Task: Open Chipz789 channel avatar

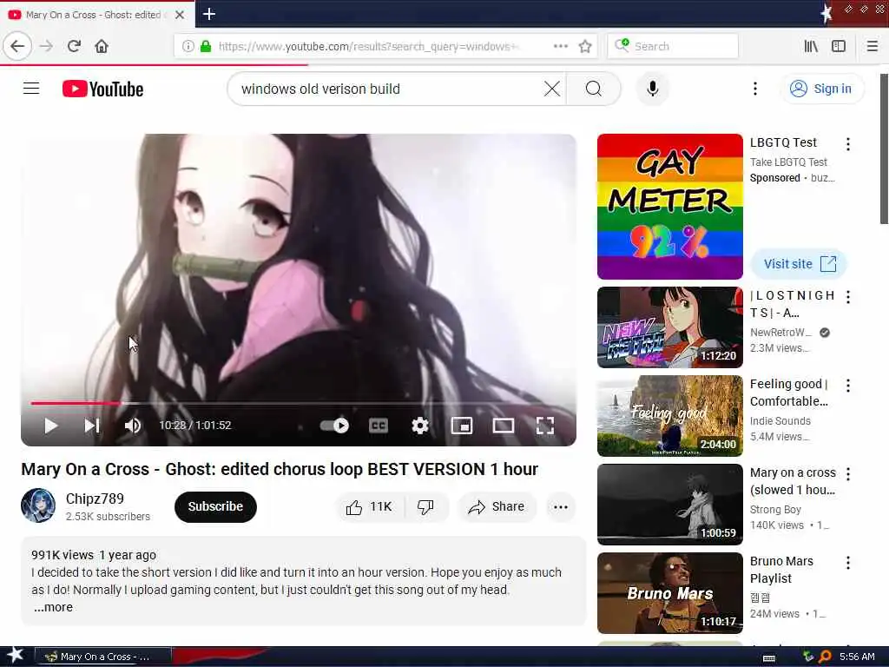Action: (x=38, y=505)
